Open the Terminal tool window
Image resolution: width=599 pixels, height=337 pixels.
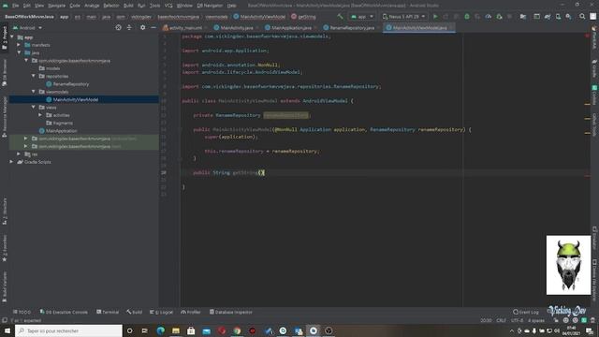(x=108, y=312)
